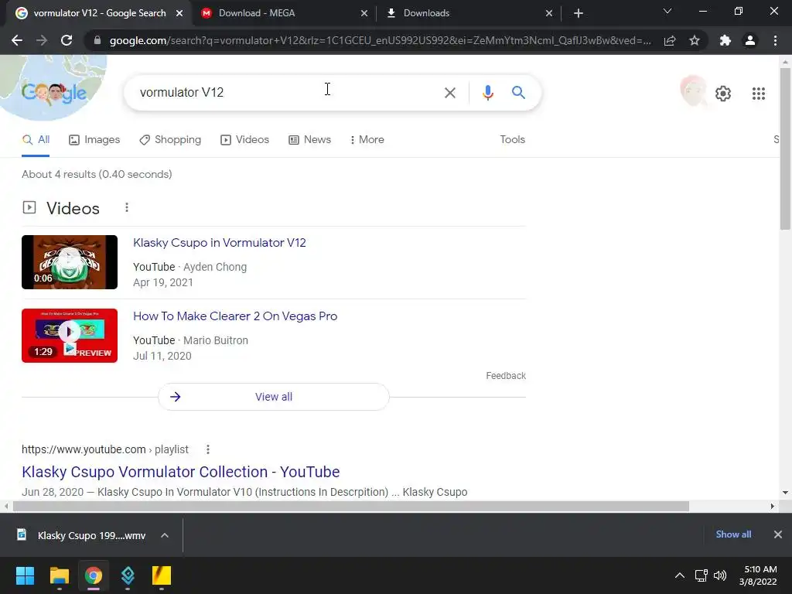Close the Downloads tab
The height and width of the screenshot is (594, 792).
tap(549, 13)
